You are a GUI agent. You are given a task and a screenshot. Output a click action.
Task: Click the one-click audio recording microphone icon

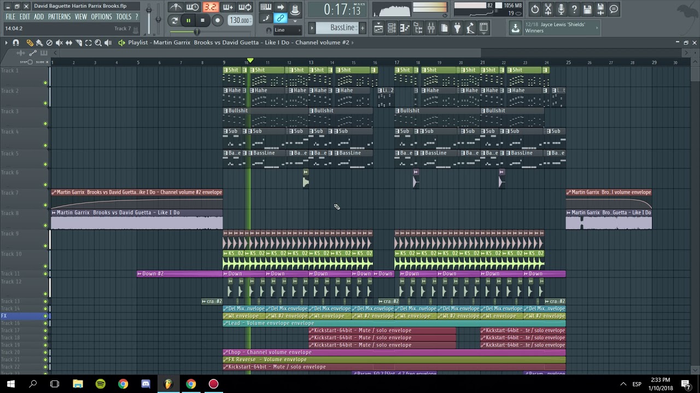click(x=561, y=9)
